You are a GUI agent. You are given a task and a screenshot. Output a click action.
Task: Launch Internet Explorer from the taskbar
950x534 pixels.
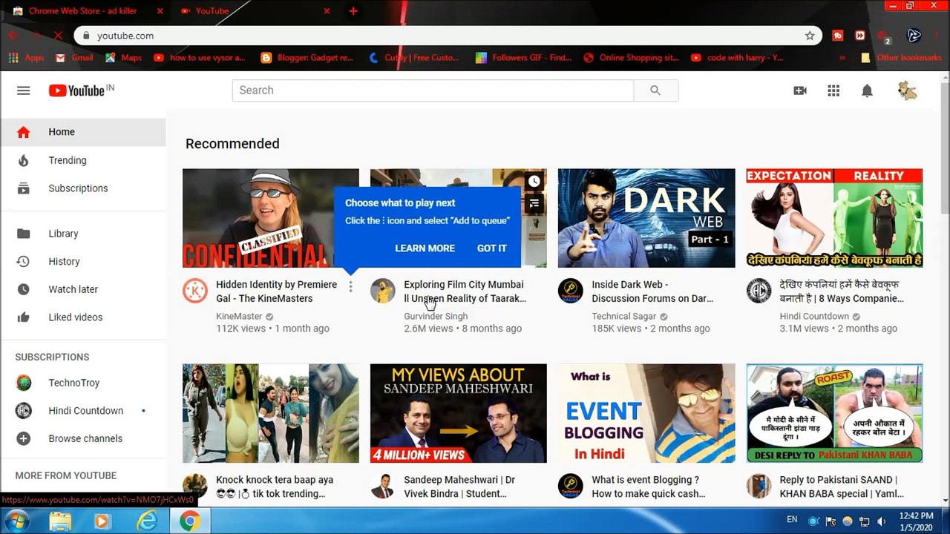tap(147, 521)
